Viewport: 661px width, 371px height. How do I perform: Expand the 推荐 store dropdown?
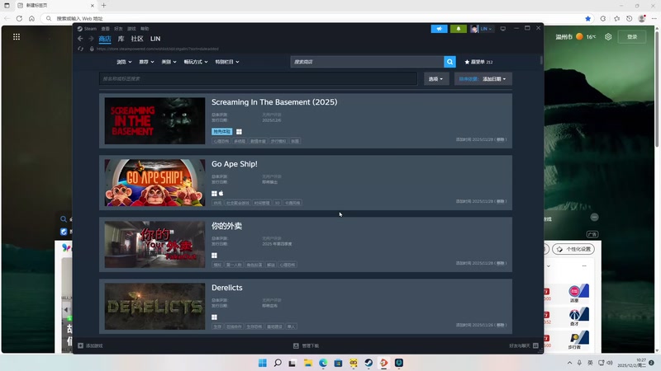146,62
